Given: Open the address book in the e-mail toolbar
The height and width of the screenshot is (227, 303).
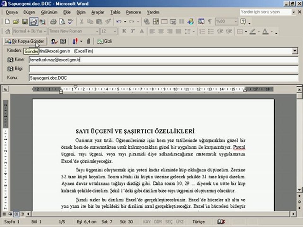Looking at the screenshot, I should pos(63,41).
